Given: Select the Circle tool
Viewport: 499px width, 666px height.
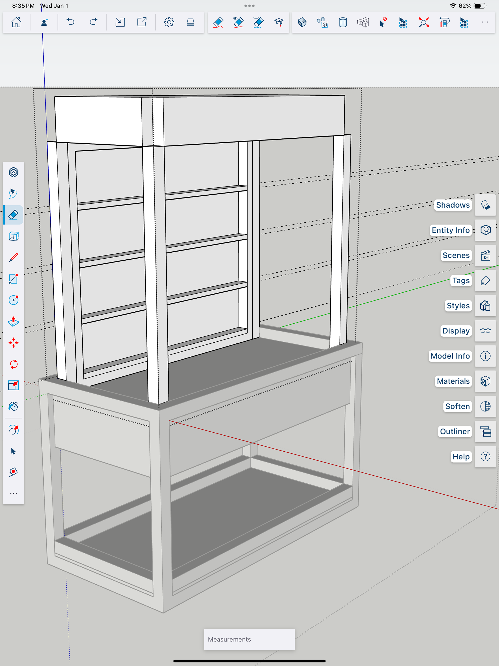Looking at the screenshot, I should coord(13,300).
